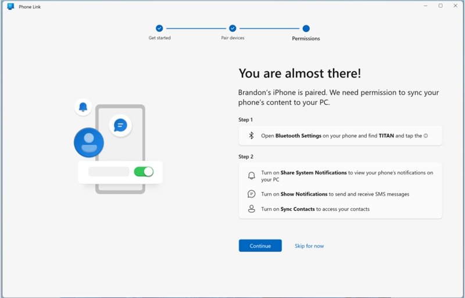Screen dimensions: 465x298
Task: Click the blue contact avatar in the illustration
Action: 89,143
